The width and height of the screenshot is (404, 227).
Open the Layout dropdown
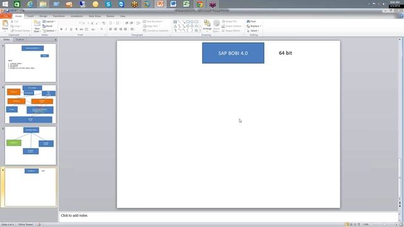pos(49,21)
